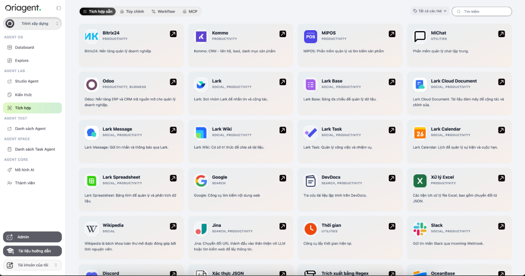Open the Bitrix24 integration arrow icon
This screenshot has width=525, height=276.
[173, 34]
